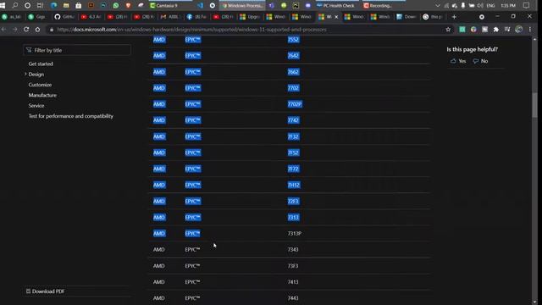
Task: Open the Windows Start menu
Action: (x=3, y=6)
